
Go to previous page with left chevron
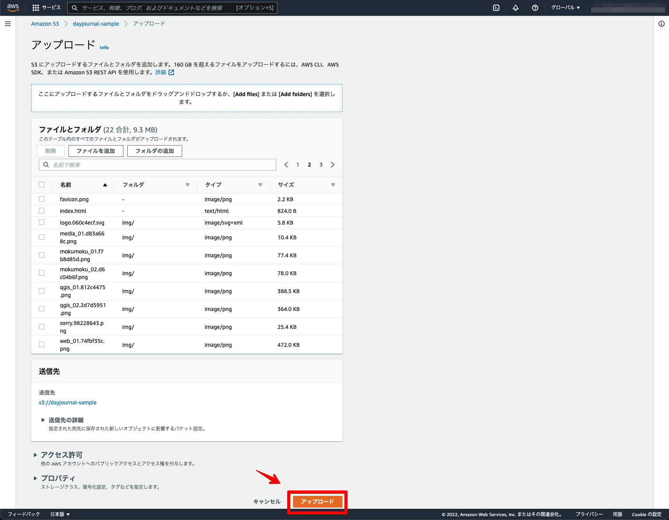point(286,165)
